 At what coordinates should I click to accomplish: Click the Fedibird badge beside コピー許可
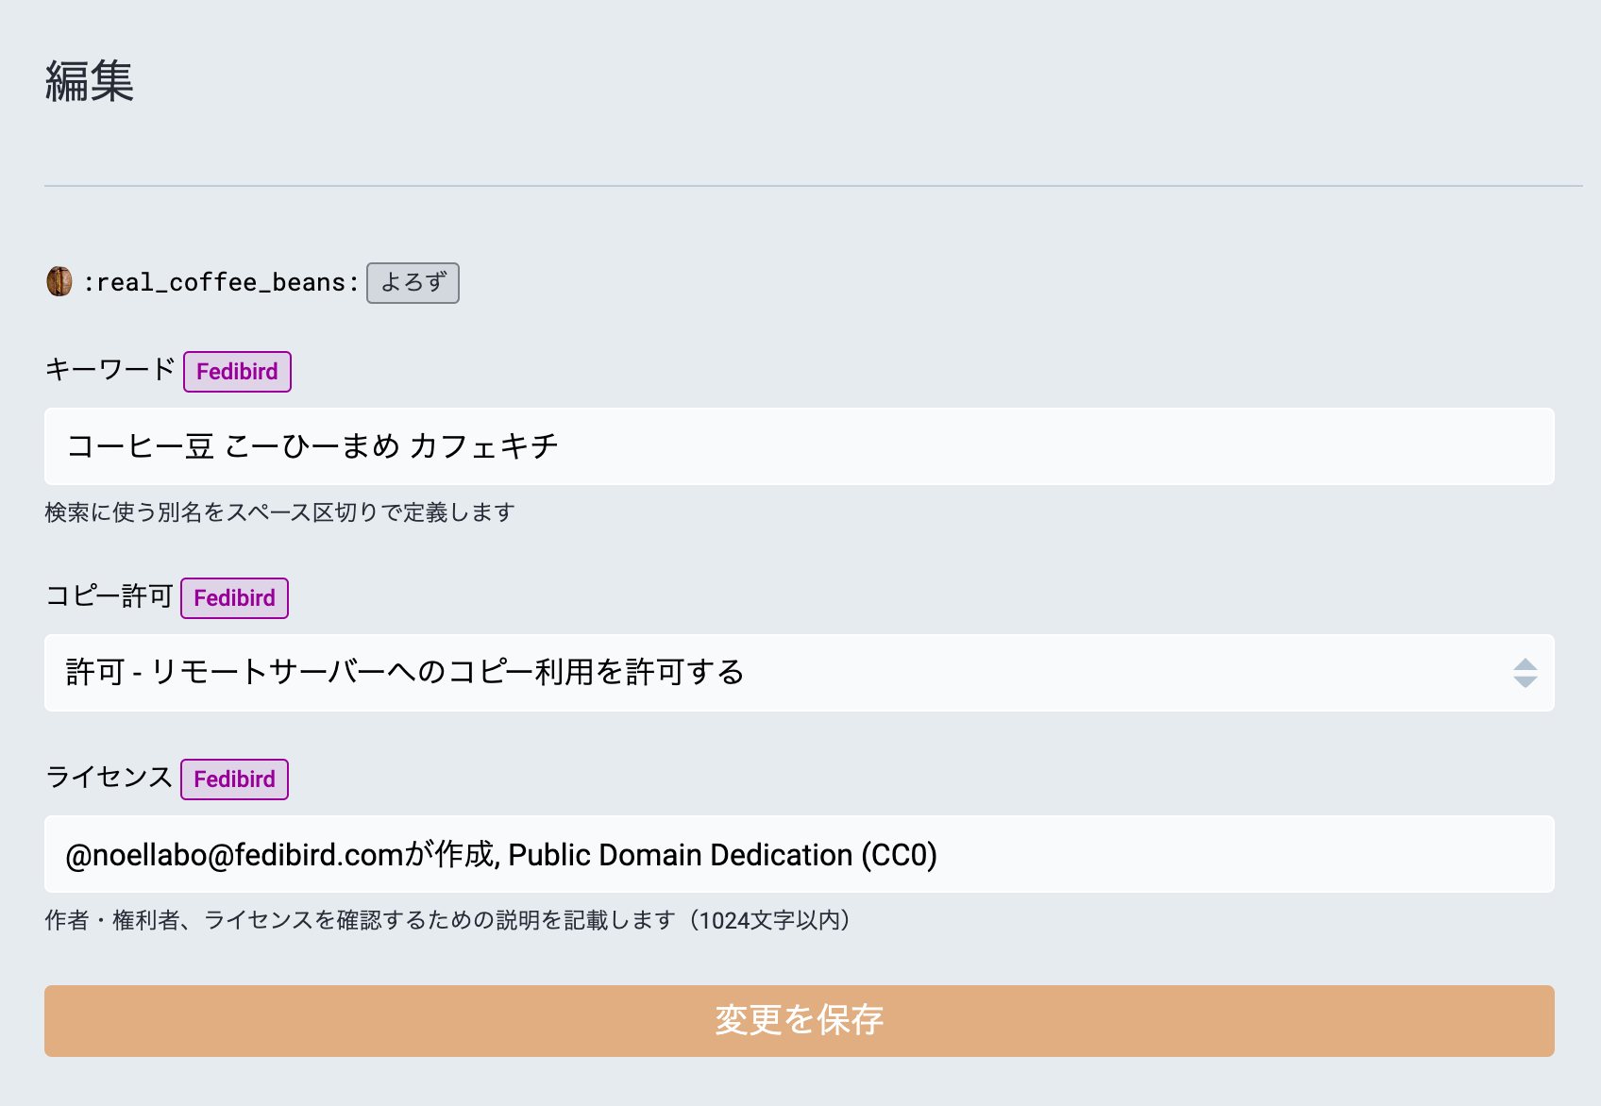(234, 598)
